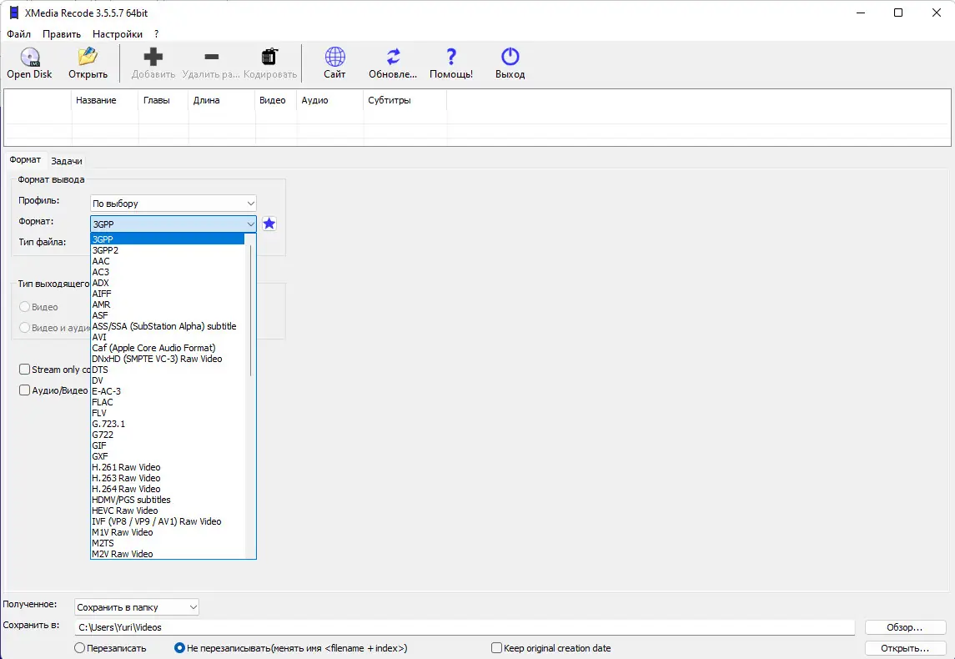Select H.264 Raw Video format
This screenshot has width=955, height=659.
click(168, 489)
